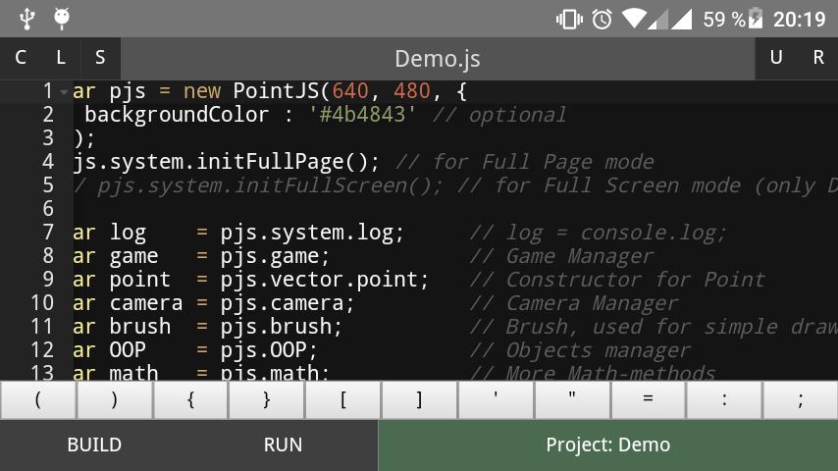This screenshot has width=838, height=471.
Task: Click the '// Camera Manager' comment
Action: pos(574,303)
